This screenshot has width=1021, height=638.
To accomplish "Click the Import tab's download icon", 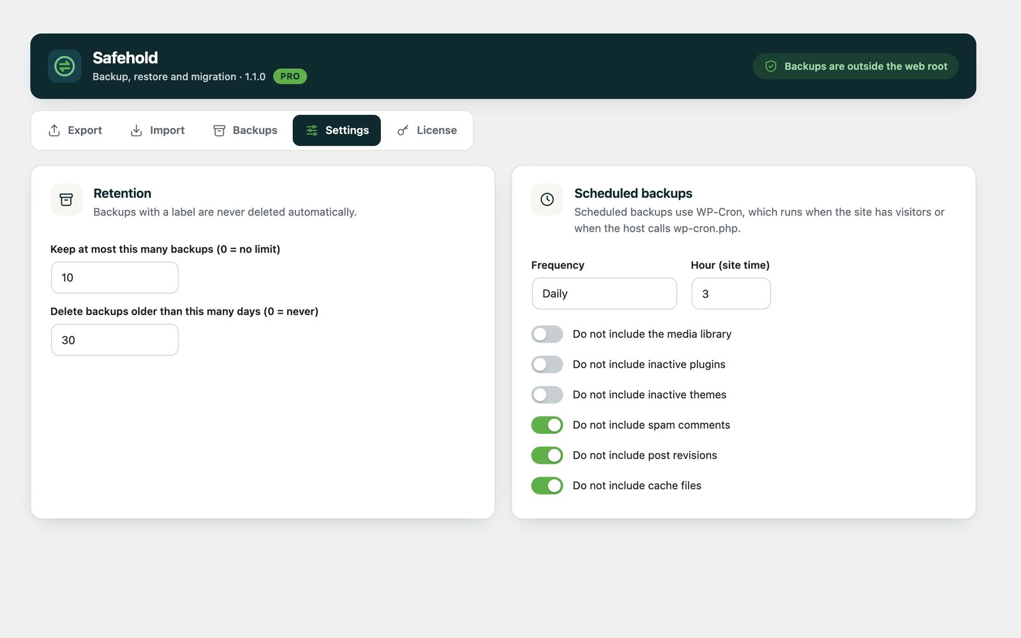I will 137,130.
